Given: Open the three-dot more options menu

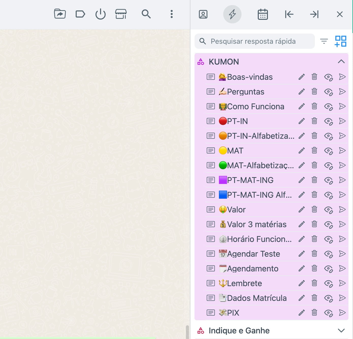Looking at the screenshot, I should (x=172, y=14).
